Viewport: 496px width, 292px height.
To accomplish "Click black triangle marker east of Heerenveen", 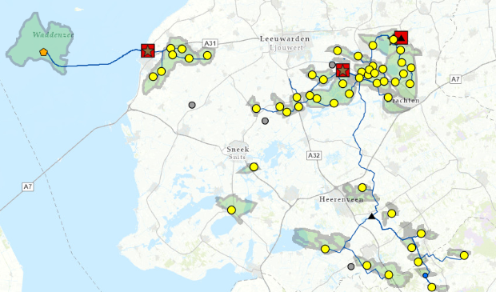I will coord(372,216).
